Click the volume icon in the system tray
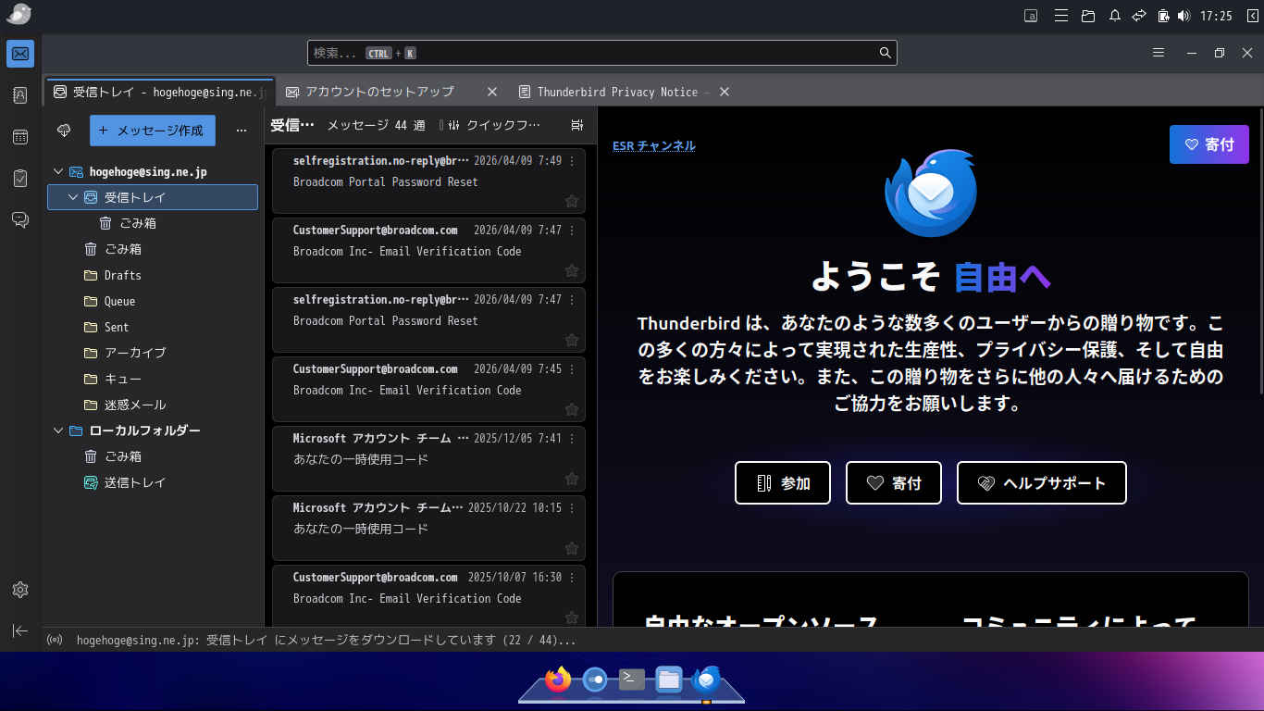Screen dimensions: 1264x711 pos(1183,16)
